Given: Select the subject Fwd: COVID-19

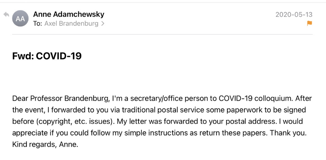Looking at the screenshot, I should pos(47,56).
